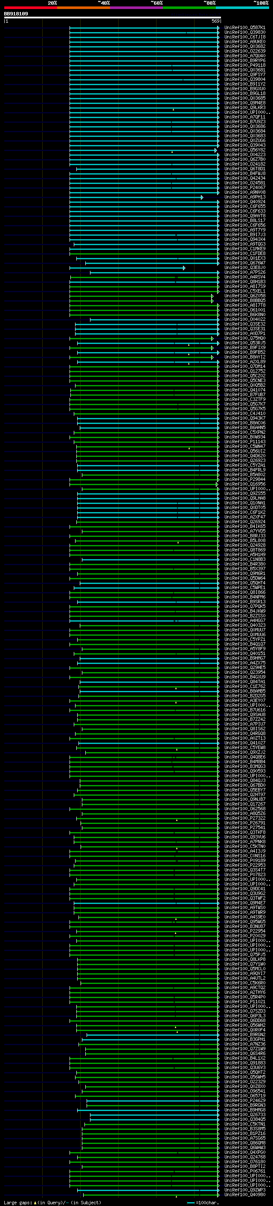
Task: Select the UniRef100_A7QF11 label
Action: point(245,117)
